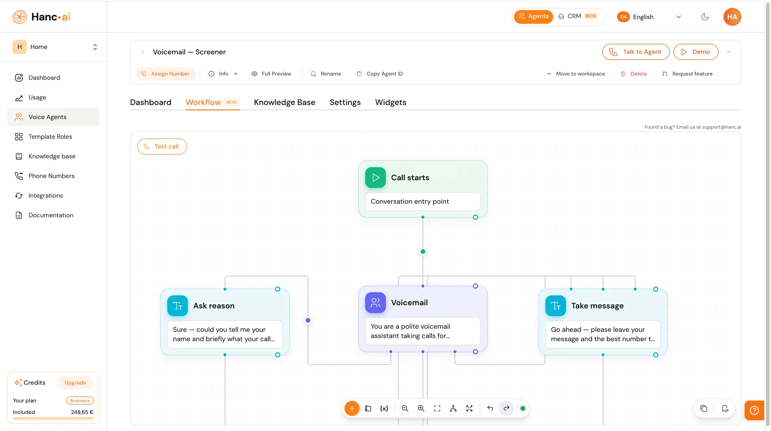Click the green status indicator dot

click(523, 408)
